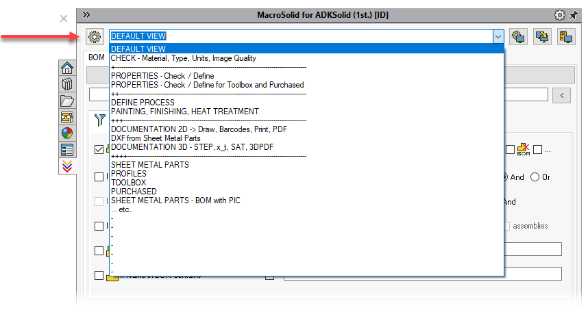Image resolution: width=588 pixels, height=310 pixels.
Task: Select DOCUMENTATION 2D view entry
Action: pos(306,129)
